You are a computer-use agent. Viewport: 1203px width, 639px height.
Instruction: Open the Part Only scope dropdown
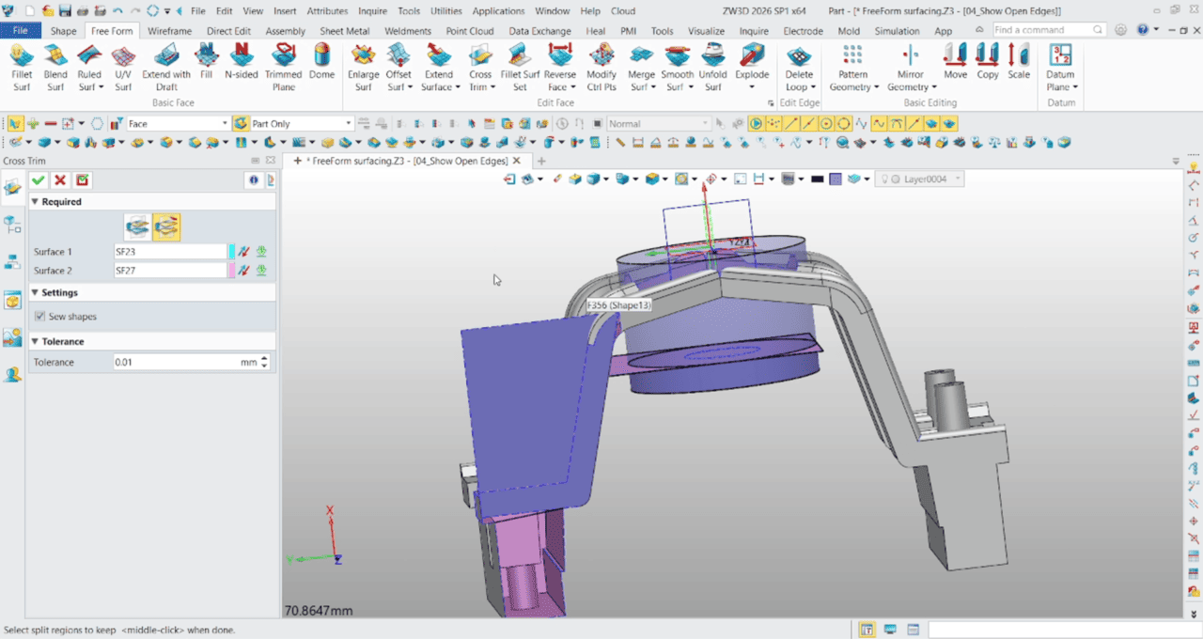348,124
